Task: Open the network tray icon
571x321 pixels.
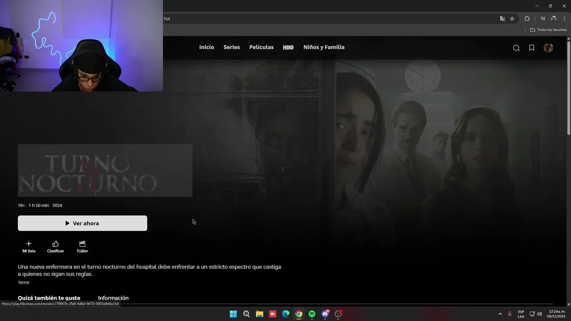Action: point(532,314)
